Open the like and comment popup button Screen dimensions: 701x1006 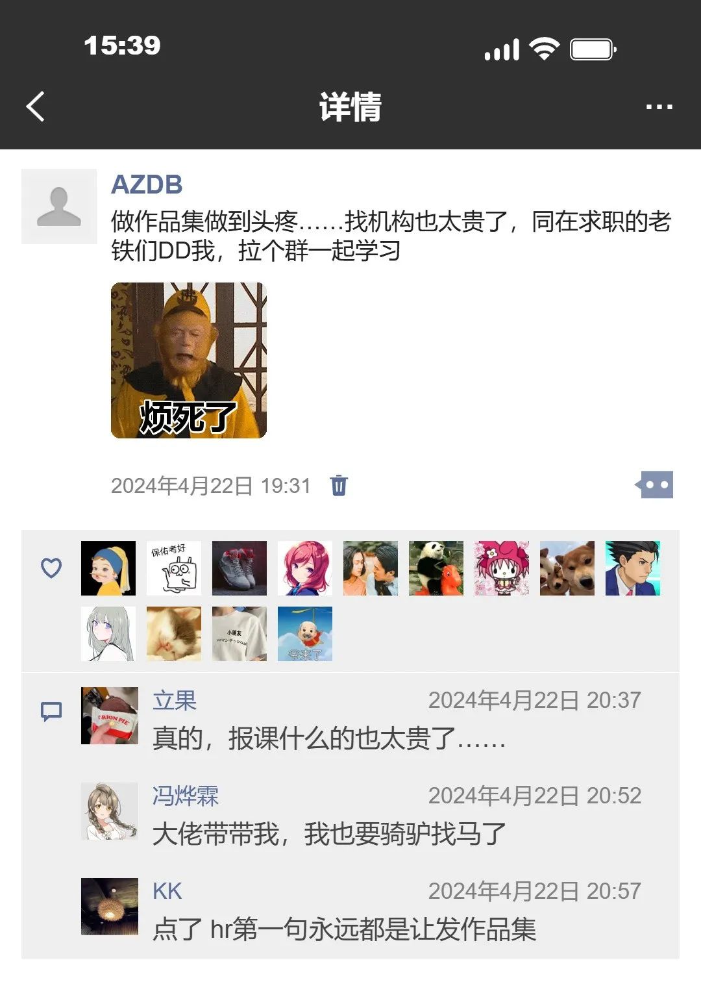click(x=654, y=484)
